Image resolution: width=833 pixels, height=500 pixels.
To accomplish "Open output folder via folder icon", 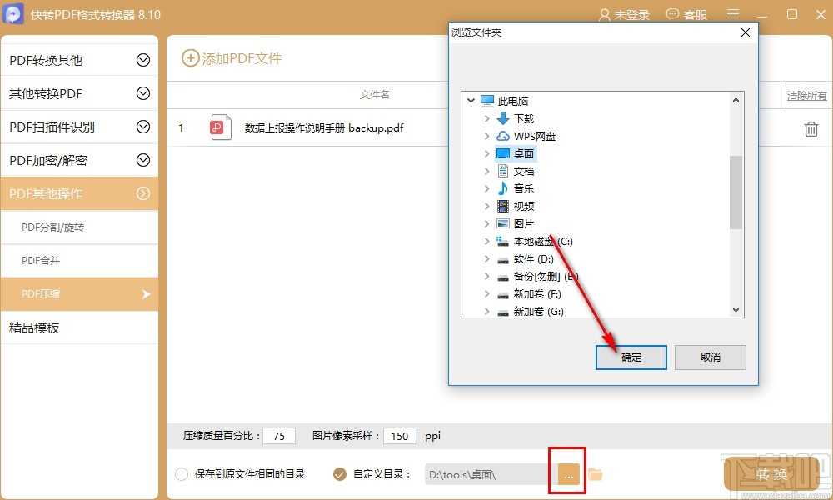I will tap(595, 474).
